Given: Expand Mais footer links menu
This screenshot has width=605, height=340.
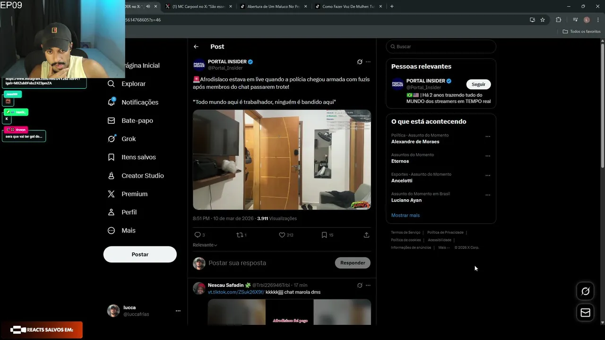Looking at the screenshot, I should (x=444, y=247).
